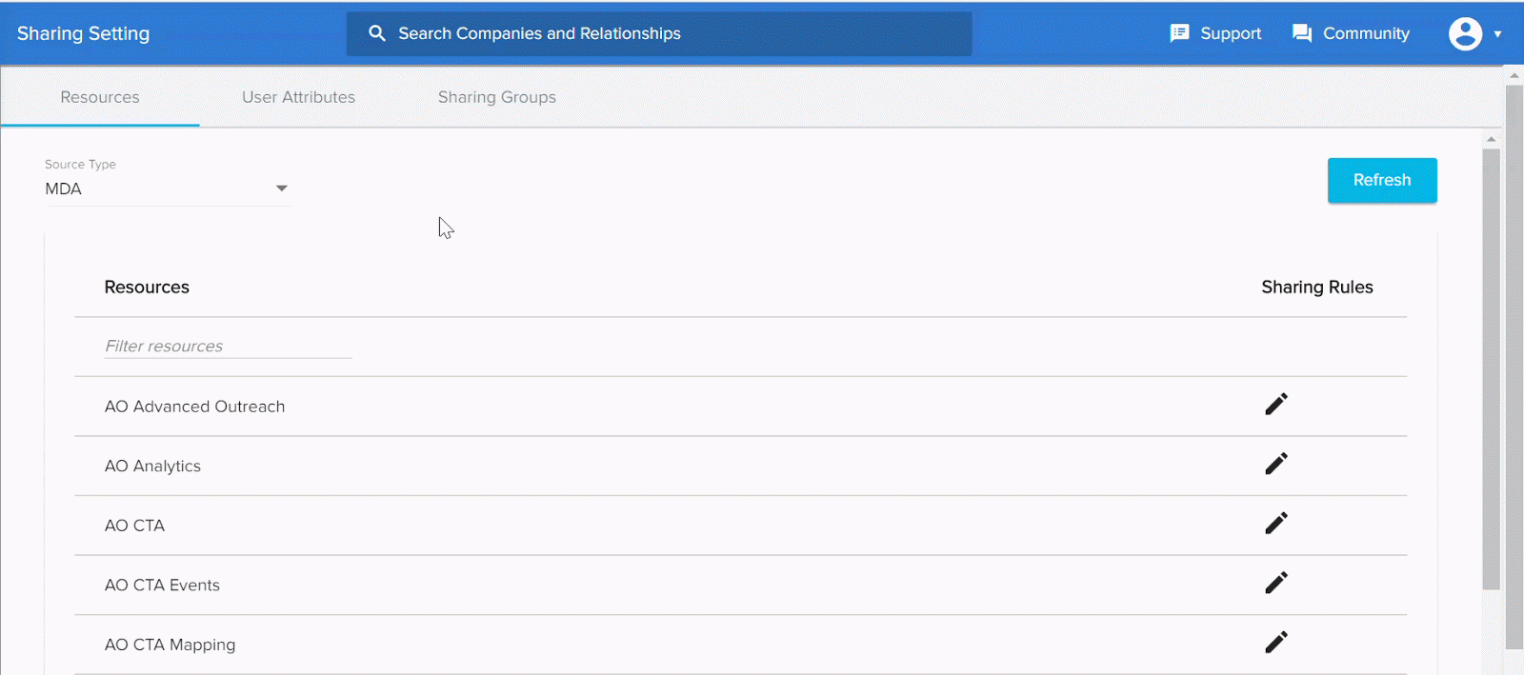Edit sharing rules for AO Analytics

coord(1276,464)
